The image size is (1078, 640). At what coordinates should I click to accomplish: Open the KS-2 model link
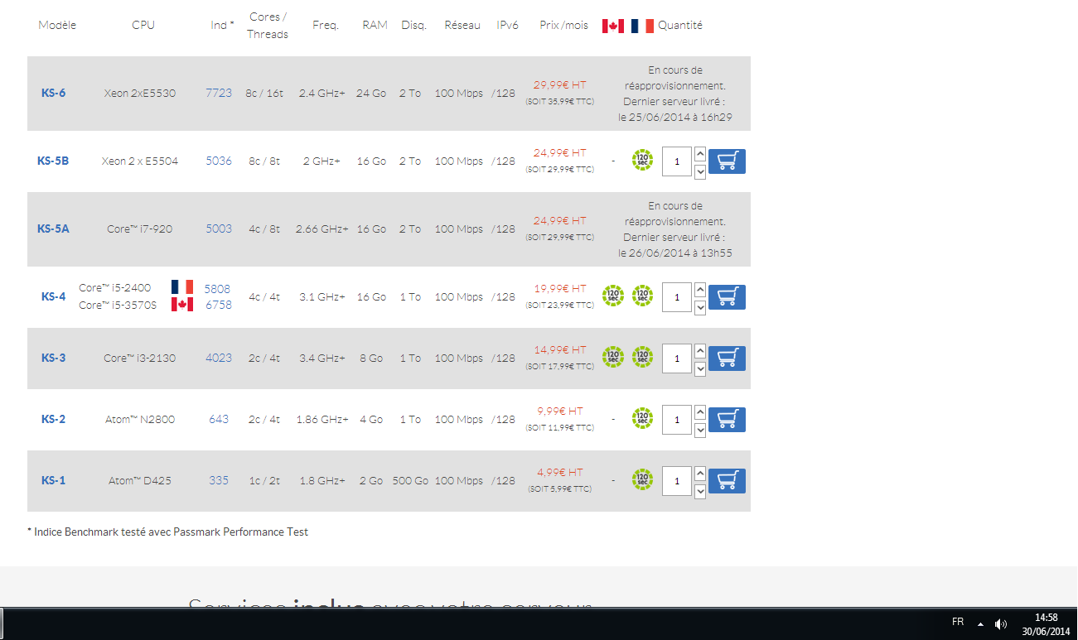53,419
